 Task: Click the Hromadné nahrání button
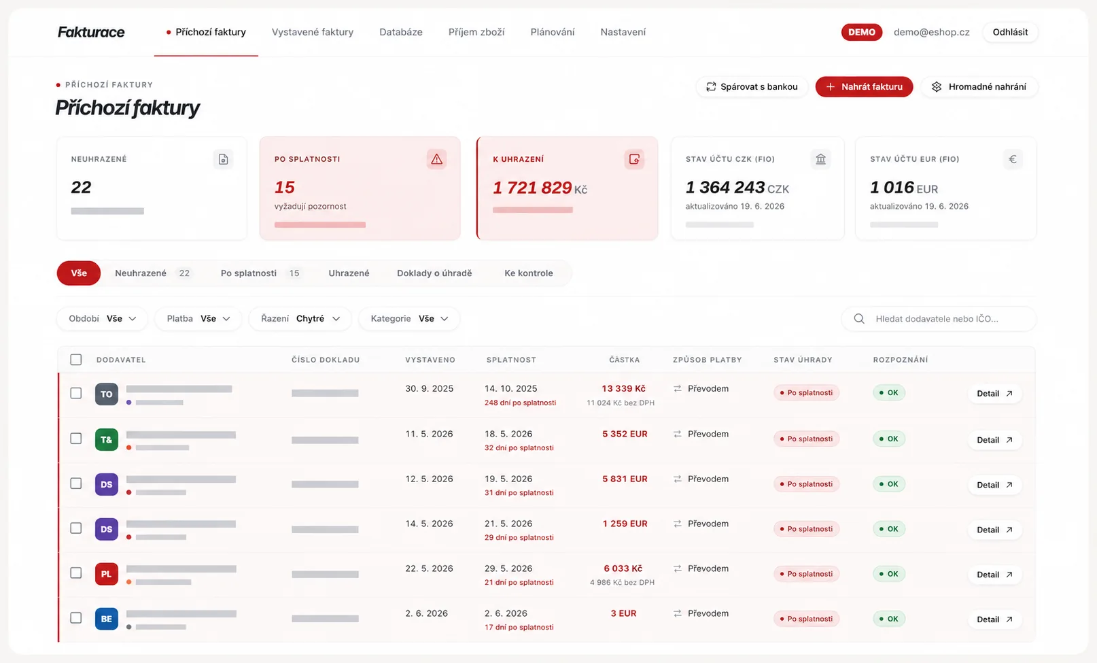(979, 87)
